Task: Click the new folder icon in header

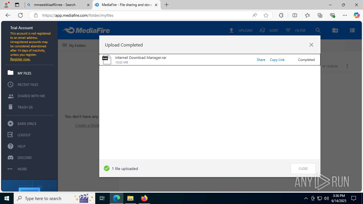Action: 335,30
